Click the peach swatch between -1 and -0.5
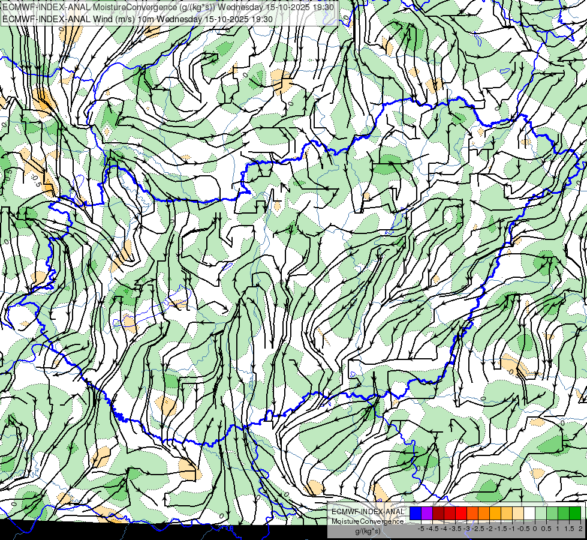Screen dimensions: 587x540 pyautogui.click(x=518, y=514)
